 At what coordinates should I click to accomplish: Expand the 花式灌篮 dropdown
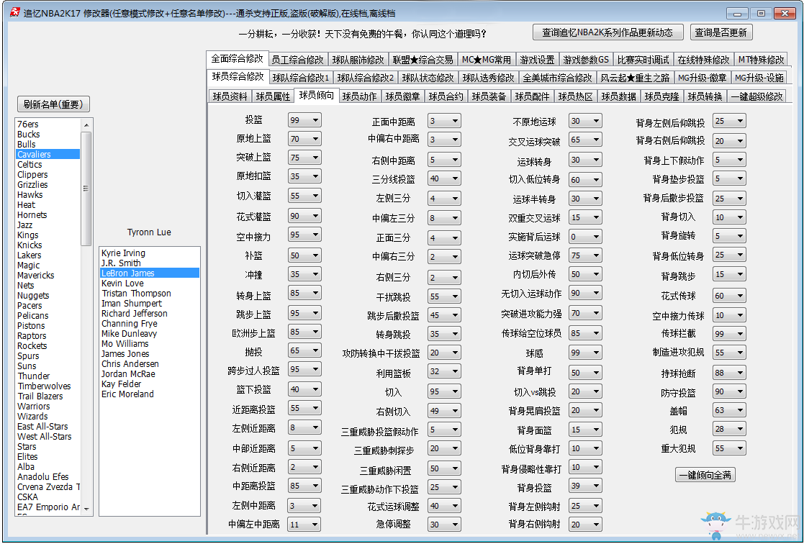click(x=304, y=216)
